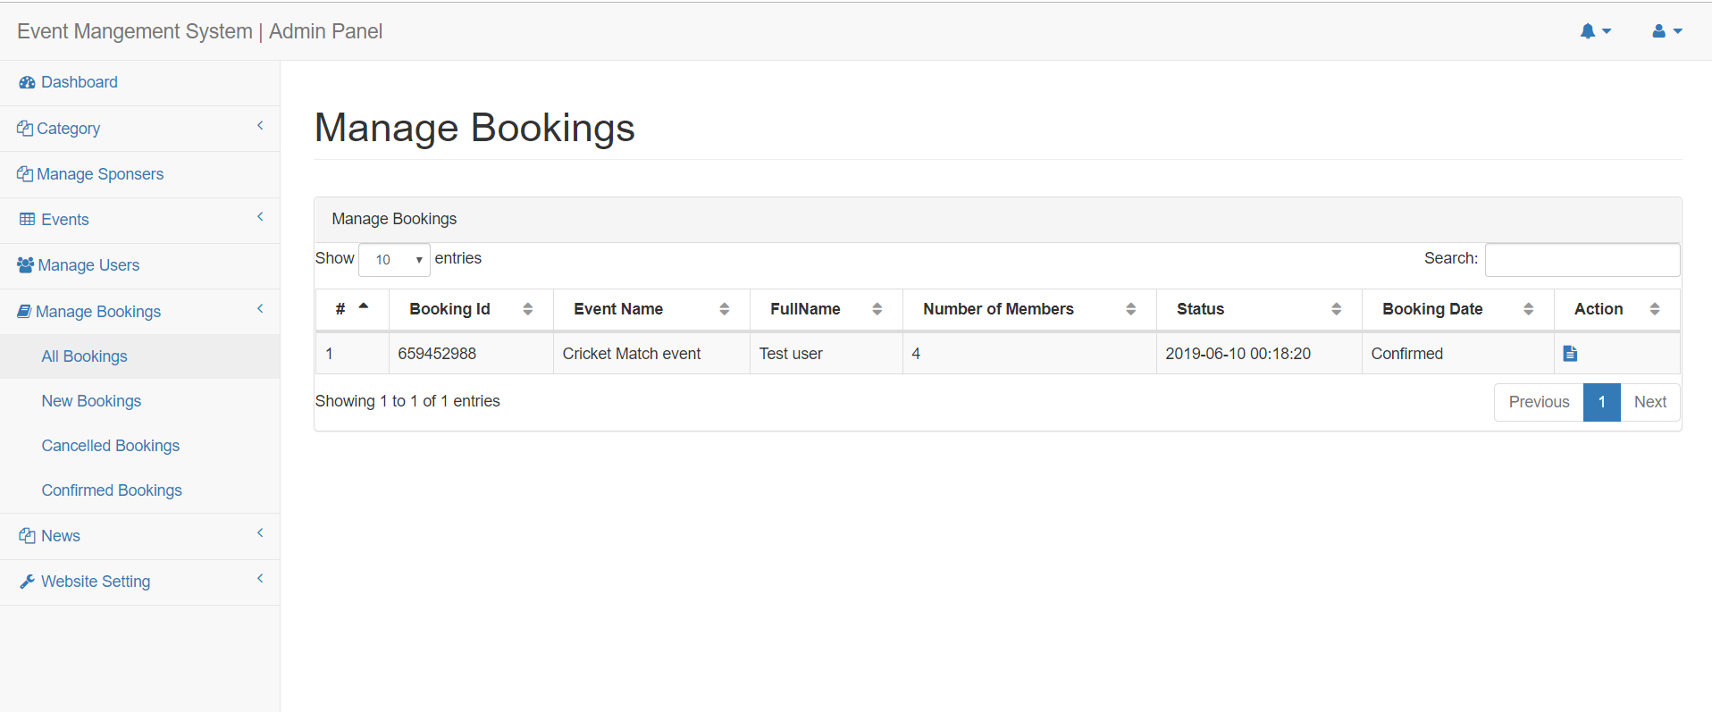Viewport: 1712px width, 712px height.
Task: Select Cancelled Bookings in sidebar
Action: [110, 446]
